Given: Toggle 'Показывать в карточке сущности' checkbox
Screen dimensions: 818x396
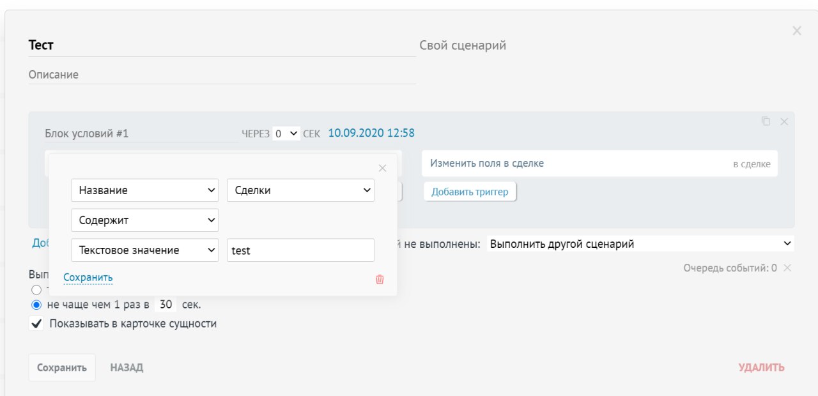Looking at the screenshot, I should coord(36,324).
